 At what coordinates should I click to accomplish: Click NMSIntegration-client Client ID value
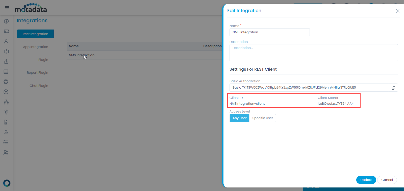click(x=247, y=104)
